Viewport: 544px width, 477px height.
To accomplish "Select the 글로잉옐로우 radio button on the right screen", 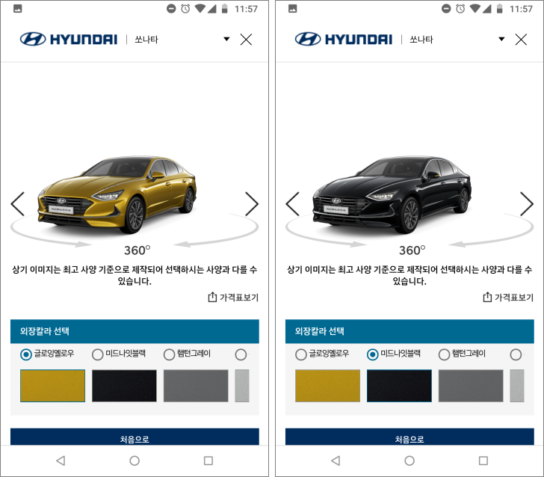I will tap(301, 354).
